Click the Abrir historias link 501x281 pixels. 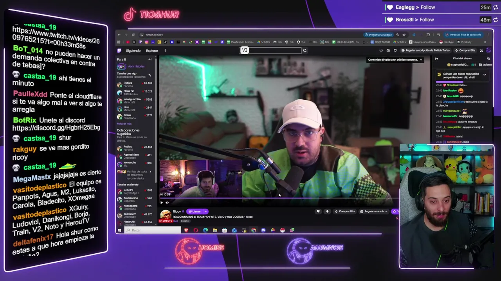136,66
